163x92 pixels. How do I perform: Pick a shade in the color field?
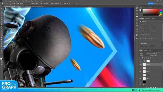pos(151,12)
